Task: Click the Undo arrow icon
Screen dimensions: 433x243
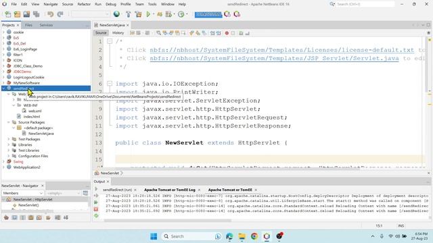Action: click(50, 14)
